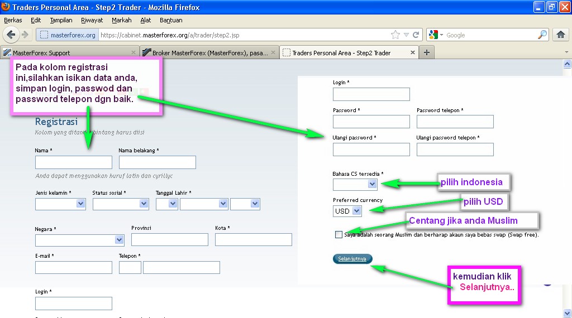Go forward with the forward arrow
This screenshot has height=318, width=572.
click(25, 35)
